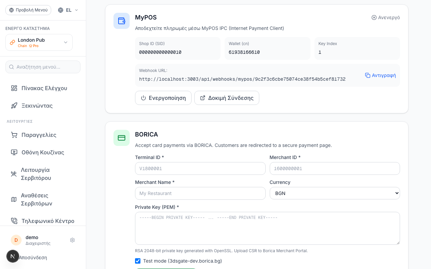
Task: Click Shop ID value 000000000000010
Action: coord(160,52)
